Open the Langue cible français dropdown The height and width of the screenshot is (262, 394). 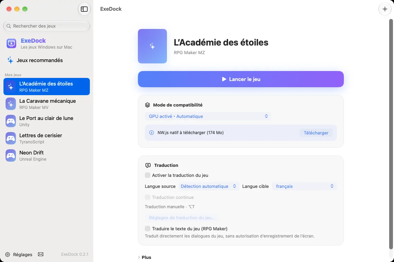coord(304,186)
